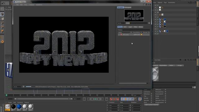The width and height of the screenshot is (199, 112).
Task: Open the Animation menu in Picture Viewer
Action: [39, 5]
